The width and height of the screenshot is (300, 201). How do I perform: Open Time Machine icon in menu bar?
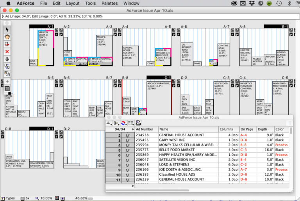[279, 3]
